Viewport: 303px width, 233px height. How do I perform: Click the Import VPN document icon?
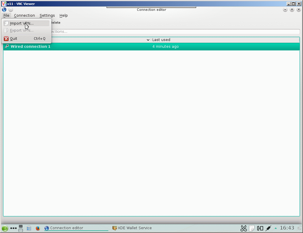(x=6, y=23)
